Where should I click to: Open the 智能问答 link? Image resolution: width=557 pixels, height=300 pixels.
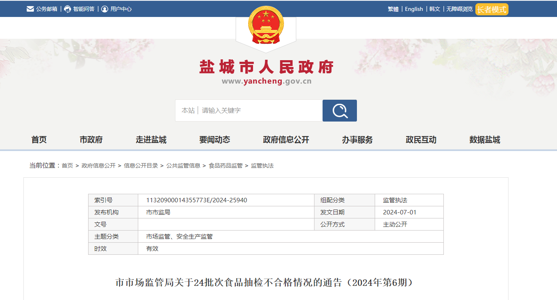pyautogui.click(x=84, y=9)
